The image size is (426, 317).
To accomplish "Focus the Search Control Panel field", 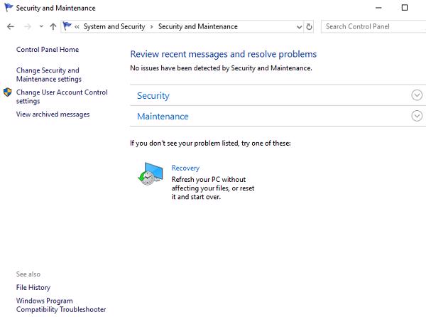I will 373,26.
